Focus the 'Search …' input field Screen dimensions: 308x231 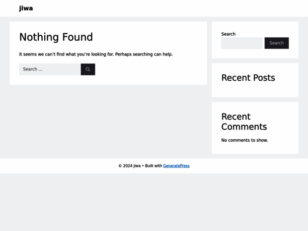49,69
